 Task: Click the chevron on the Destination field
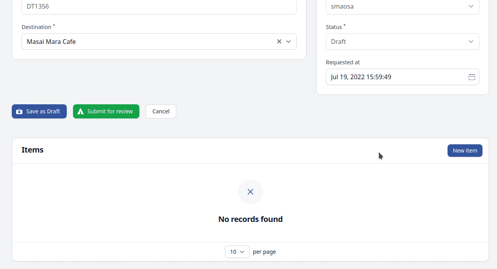289,41
